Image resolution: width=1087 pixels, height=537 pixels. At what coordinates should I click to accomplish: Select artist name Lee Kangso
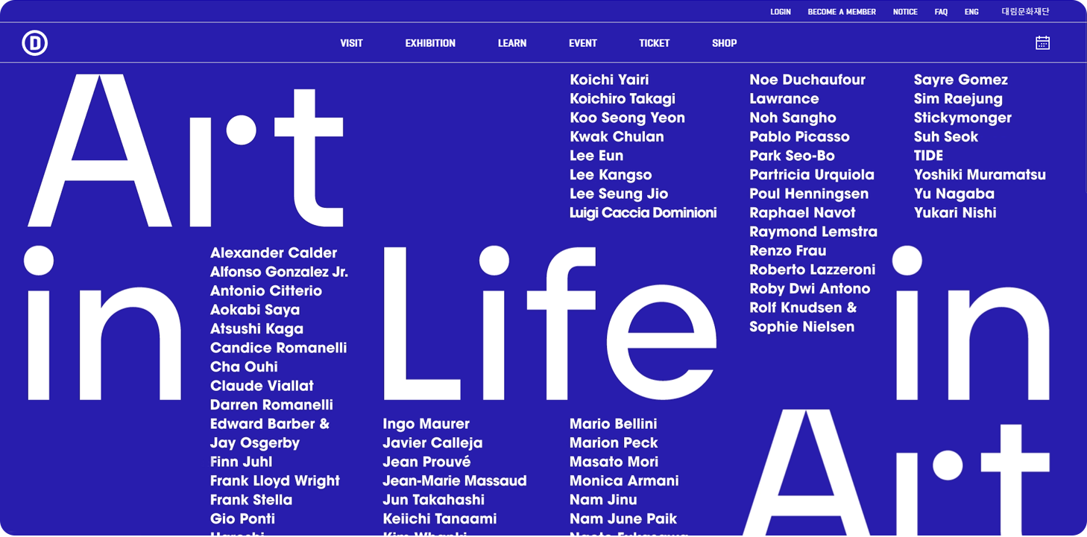(611, 175)
